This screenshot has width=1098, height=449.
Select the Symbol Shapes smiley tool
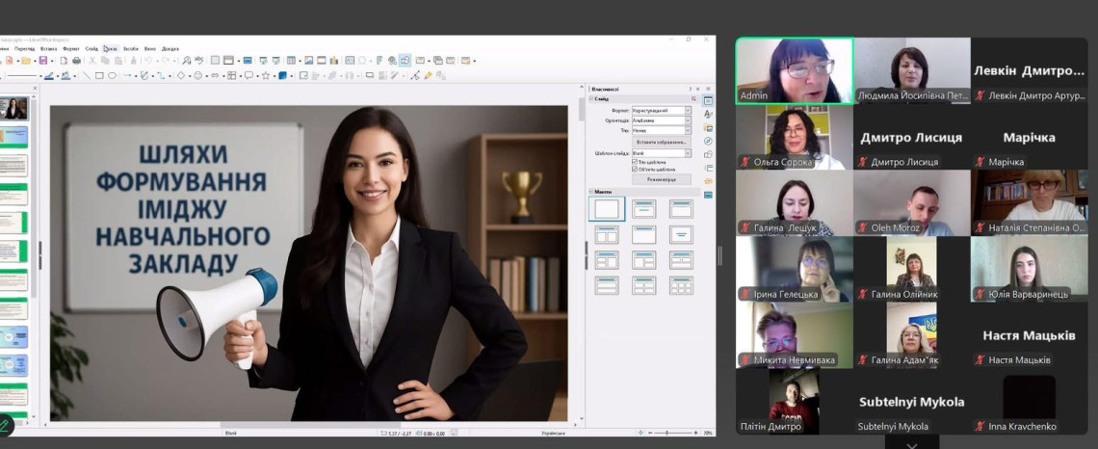(x=197, y=75)
